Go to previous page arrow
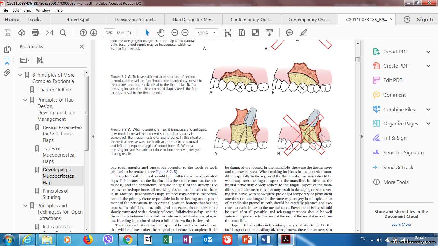438x246 pixels. click(x=83, y=33)
